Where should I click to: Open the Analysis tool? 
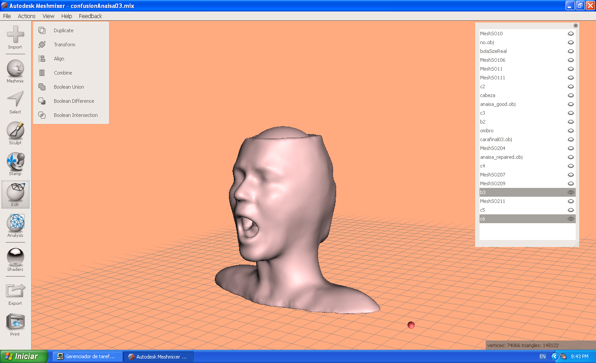[x=15, y=226]
